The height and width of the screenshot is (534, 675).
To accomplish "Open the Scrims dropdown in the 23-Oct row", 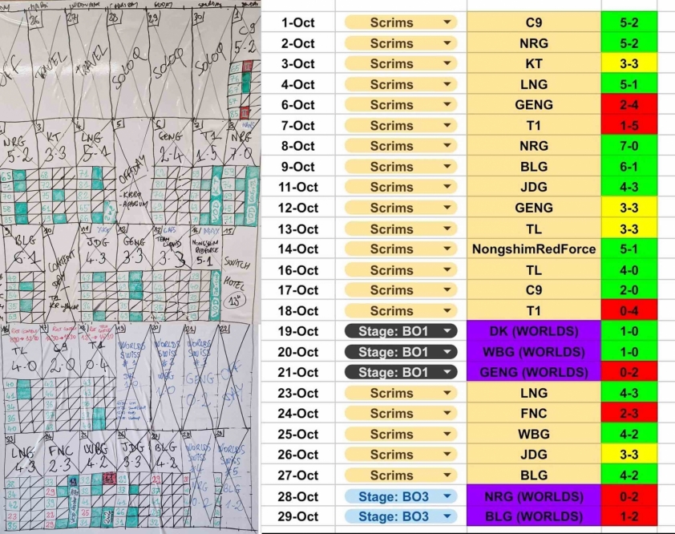I will (401, 393).
